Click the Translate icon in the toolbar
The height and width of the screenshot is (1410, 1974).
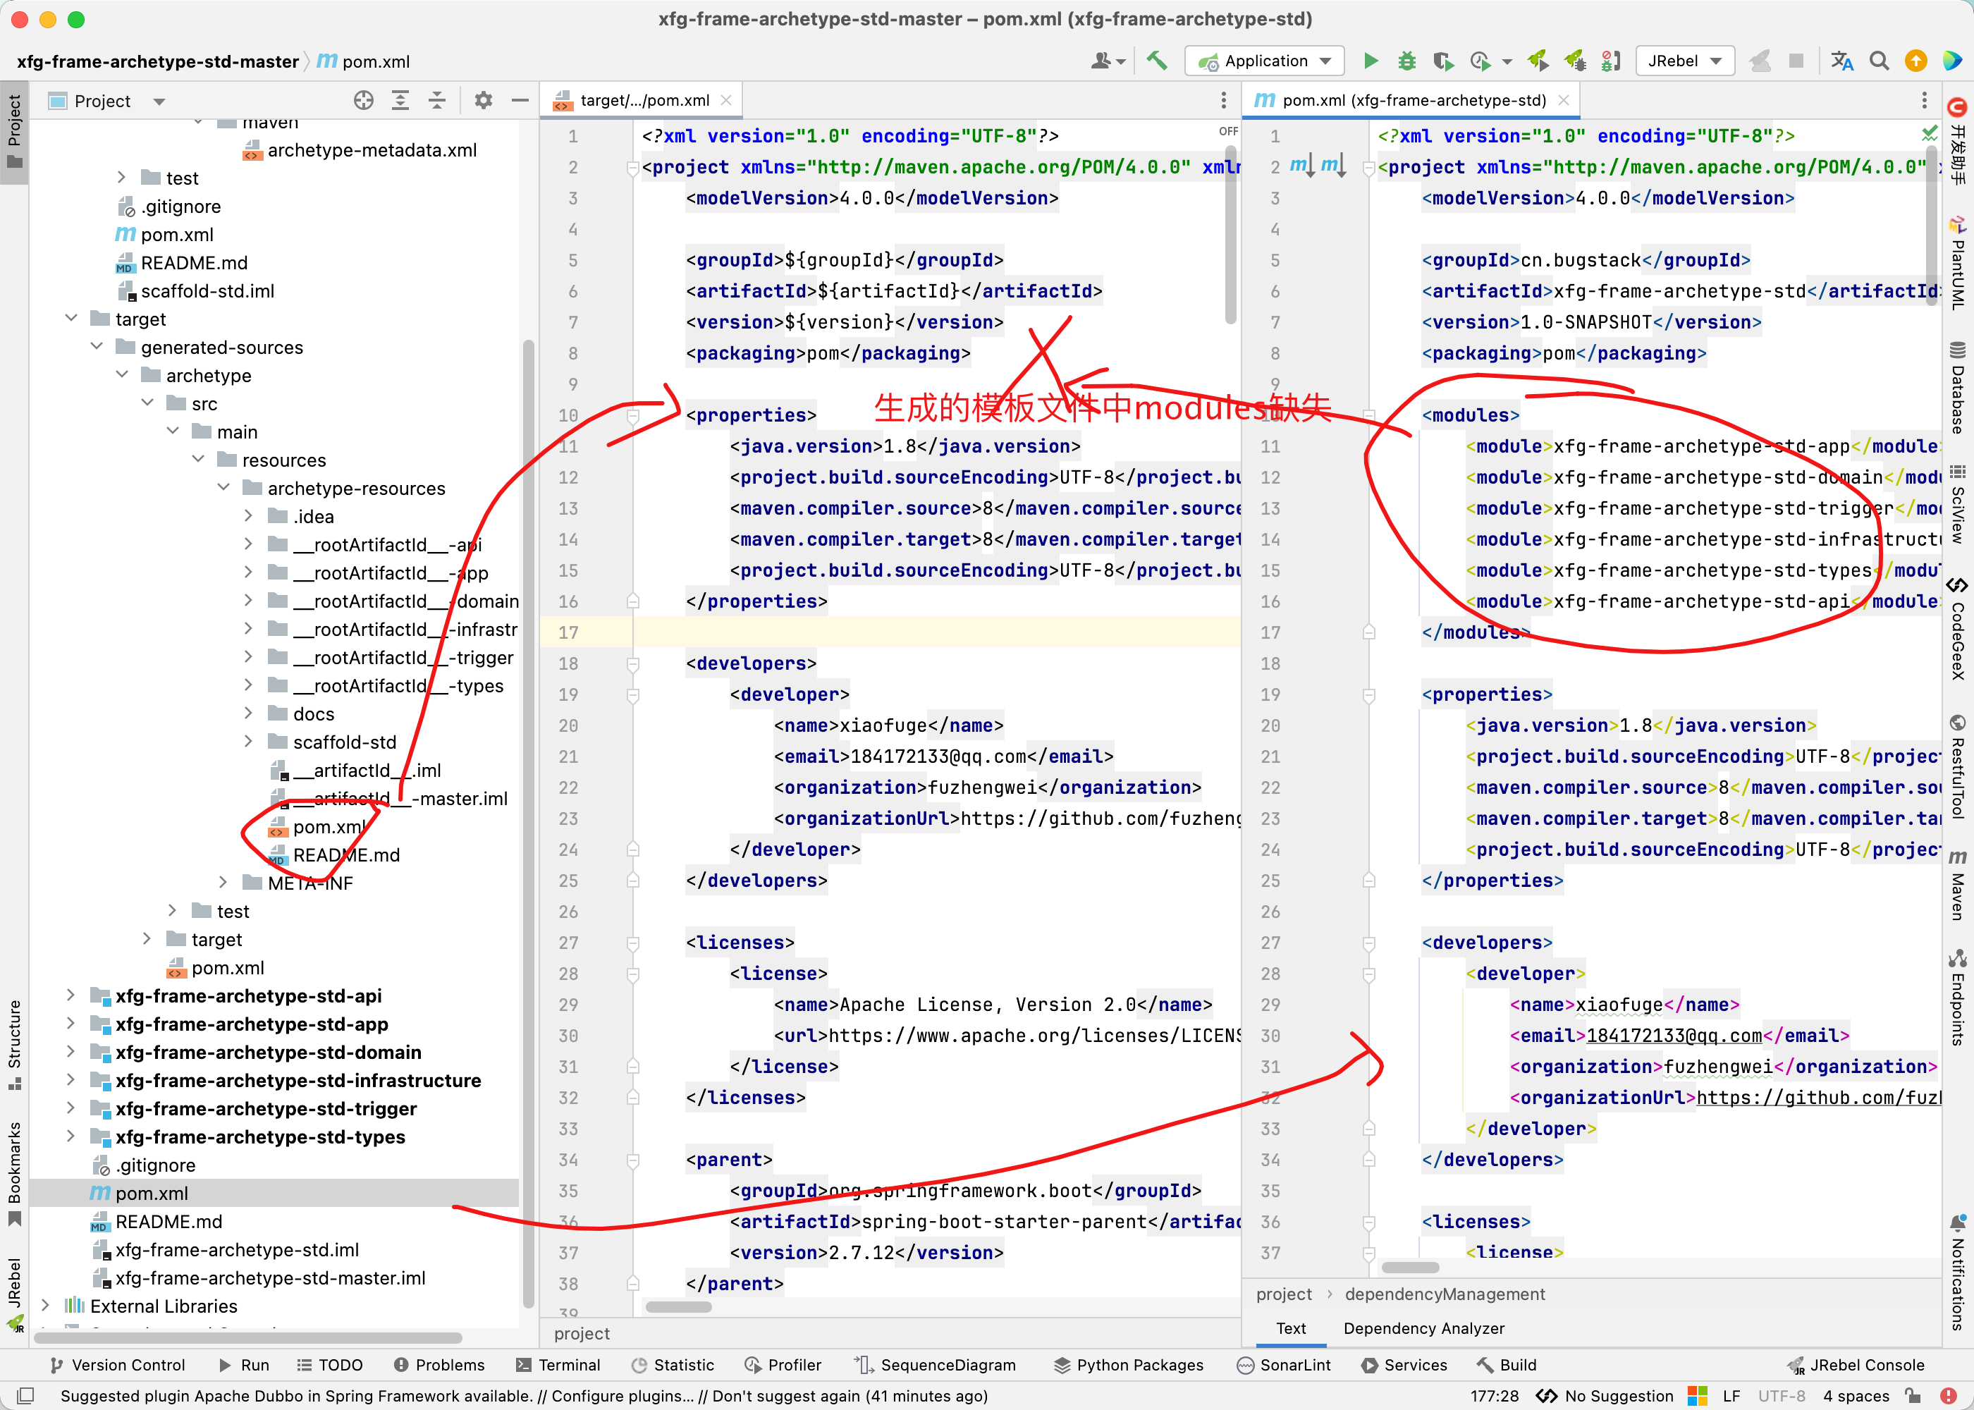1842,61
